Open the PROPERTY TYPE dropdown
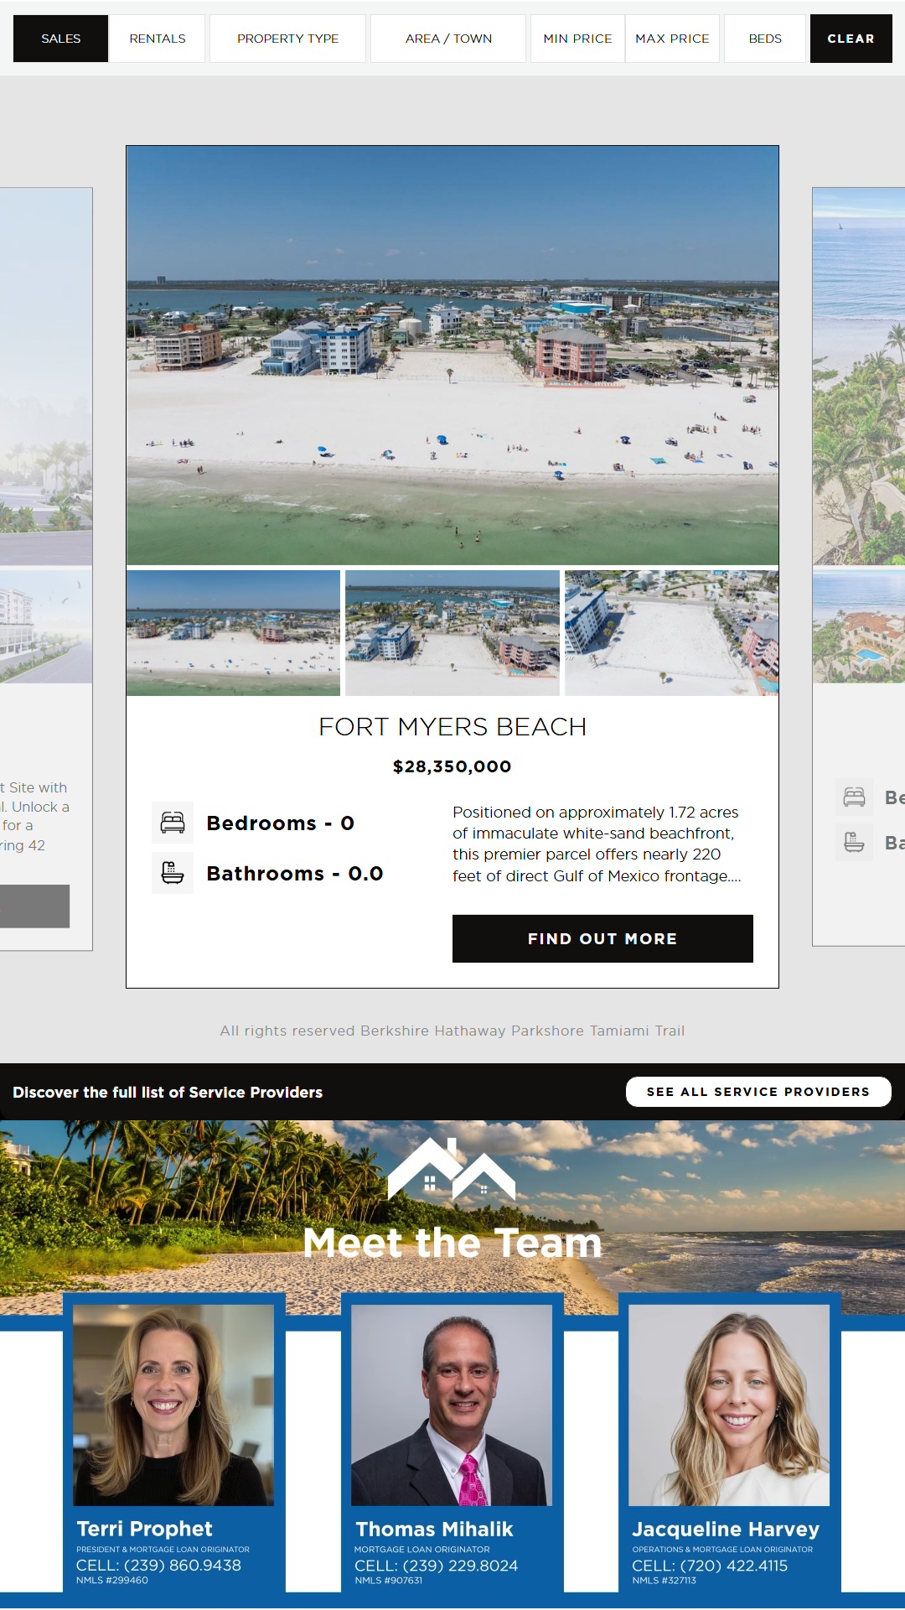This screenshot has width=905, height=1610. (287, 39)
